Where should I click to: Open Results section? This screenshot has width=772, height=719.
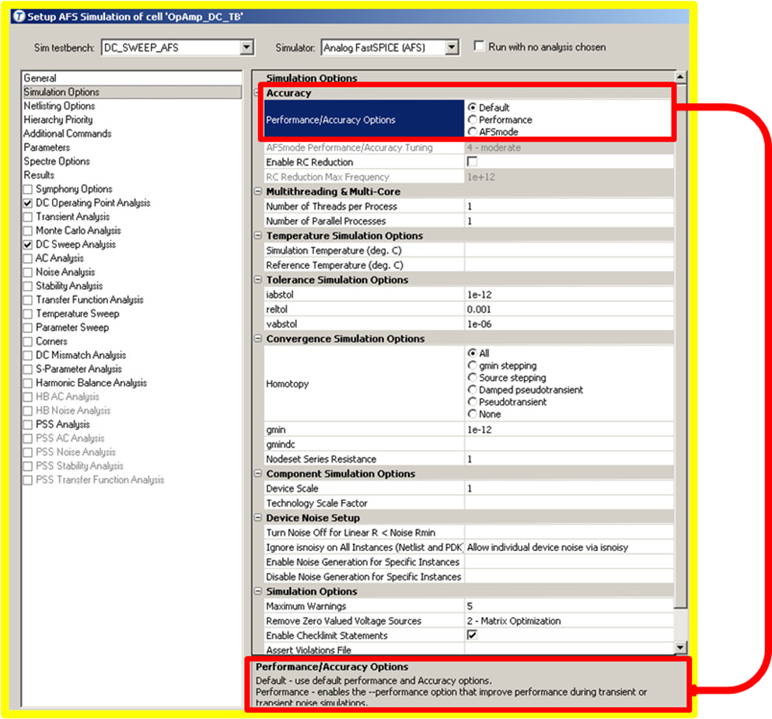[x=39, y=175]
